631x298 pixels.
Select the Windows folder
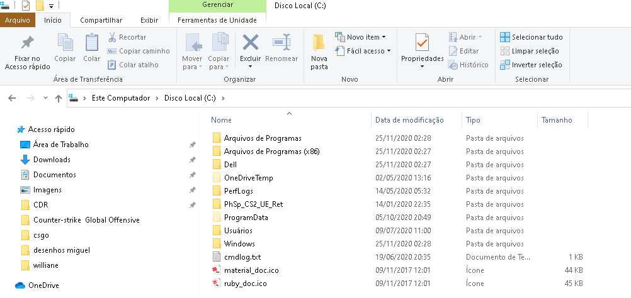click(234, 244)
